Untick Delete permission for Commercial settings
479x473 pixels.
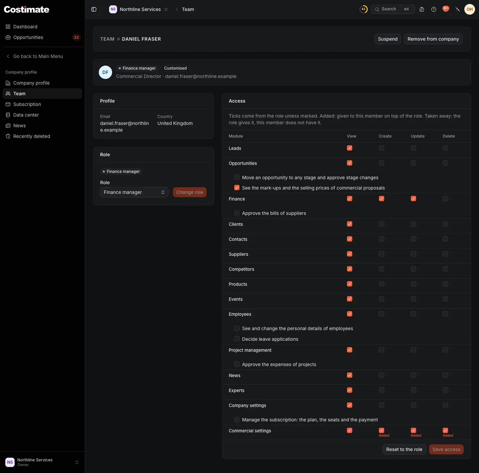tap(445, 430)
